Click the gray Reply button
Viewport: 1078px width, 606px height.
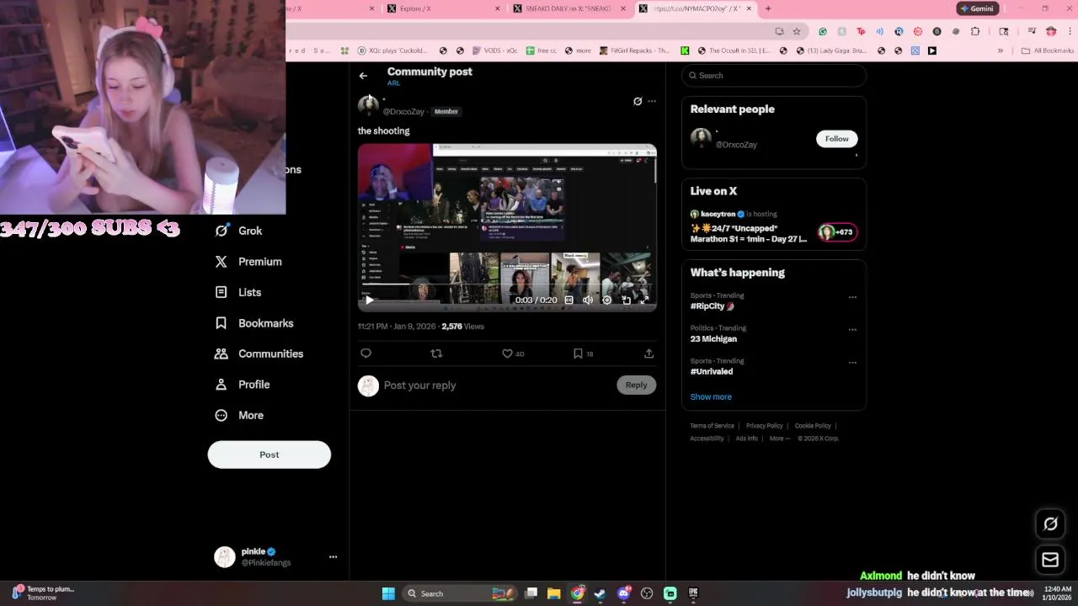(636, 385)
